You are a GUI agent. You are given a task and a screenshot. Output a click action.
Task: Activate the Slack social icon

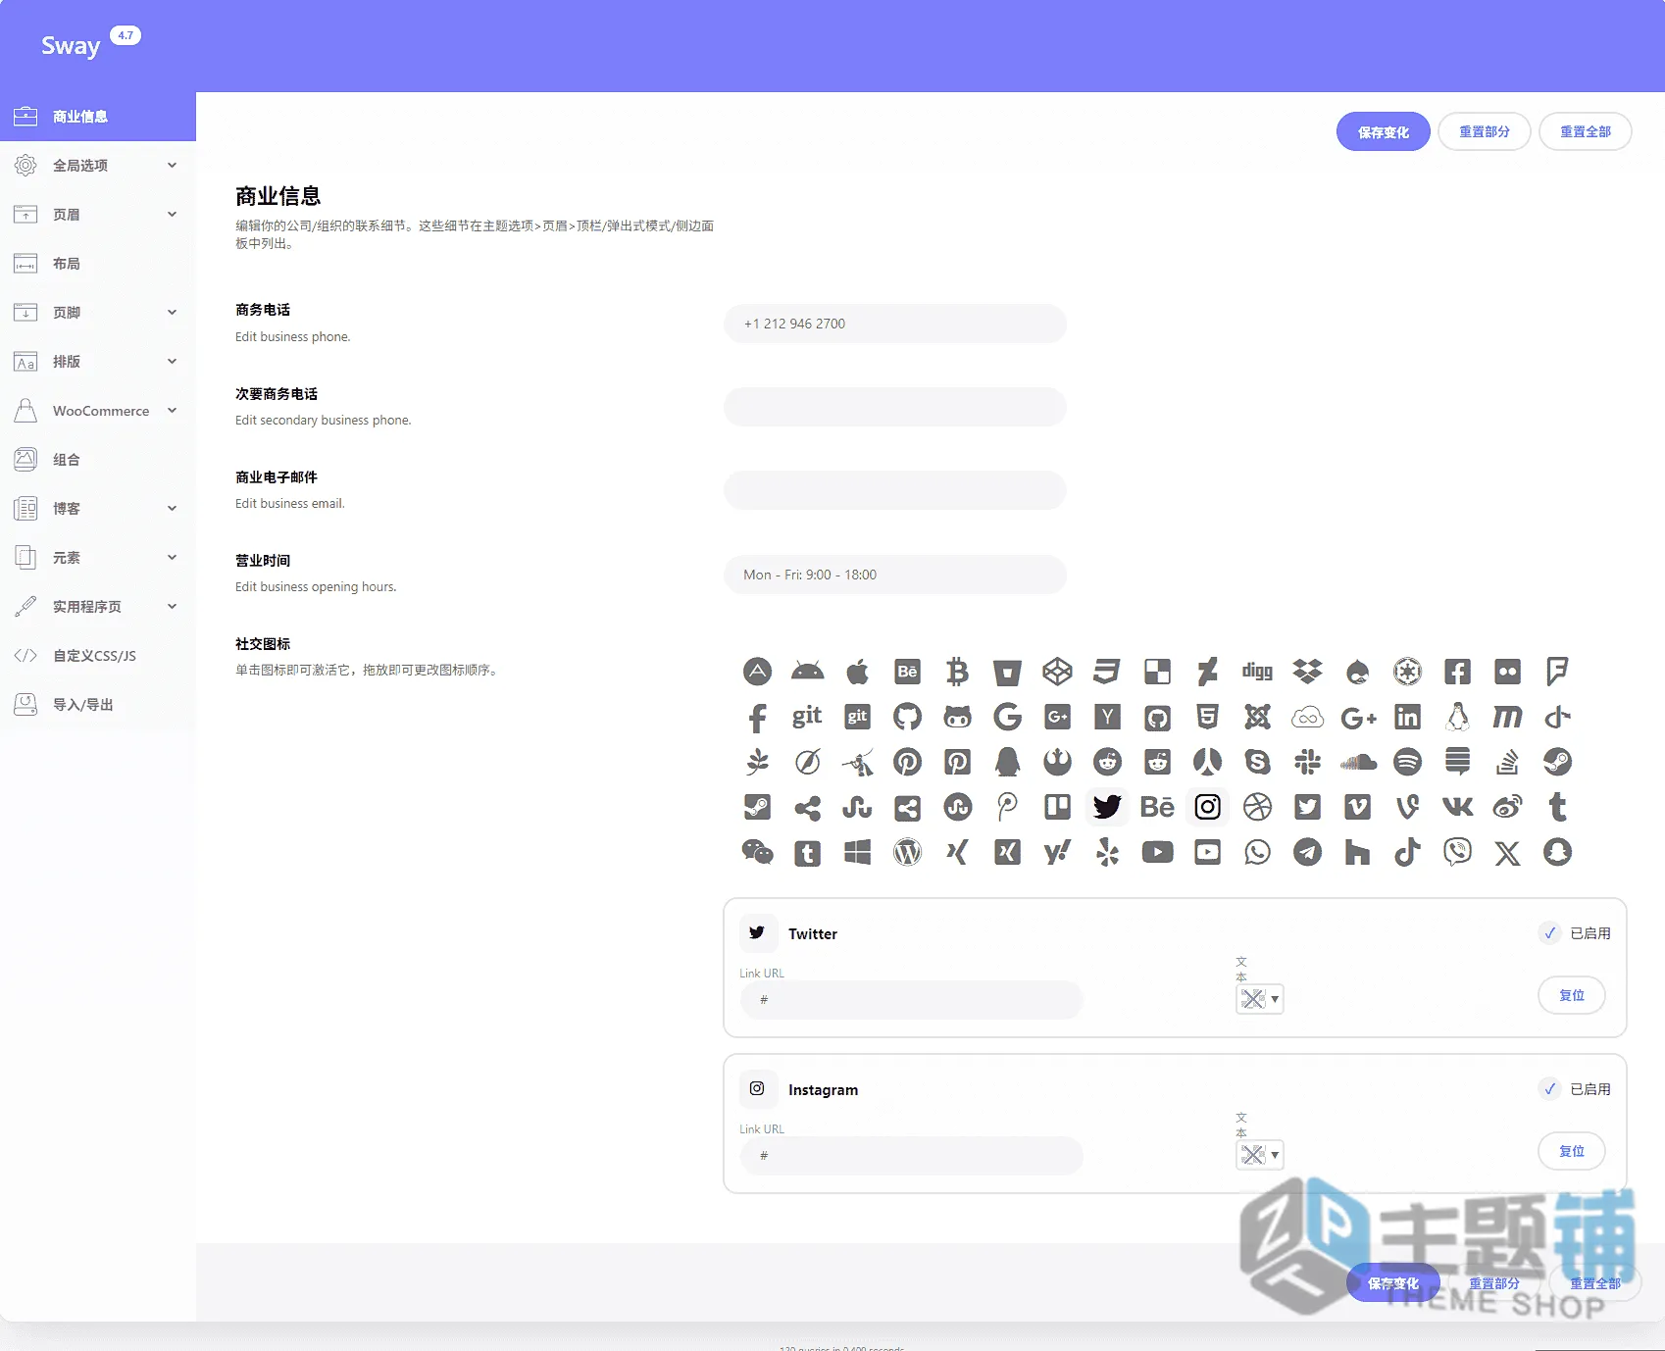[x=1307, y=762]
